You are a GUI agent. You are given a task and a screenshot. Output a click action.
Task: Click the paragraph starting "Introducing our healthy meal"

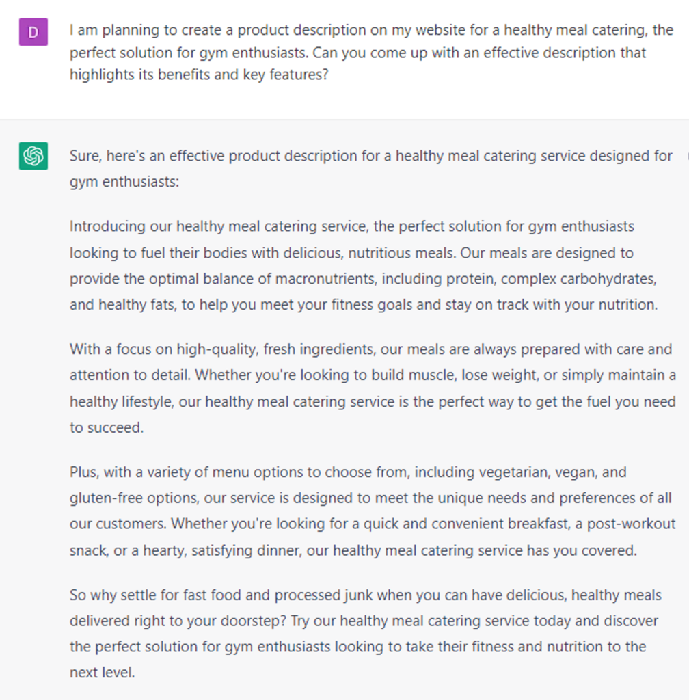(362, 265)
